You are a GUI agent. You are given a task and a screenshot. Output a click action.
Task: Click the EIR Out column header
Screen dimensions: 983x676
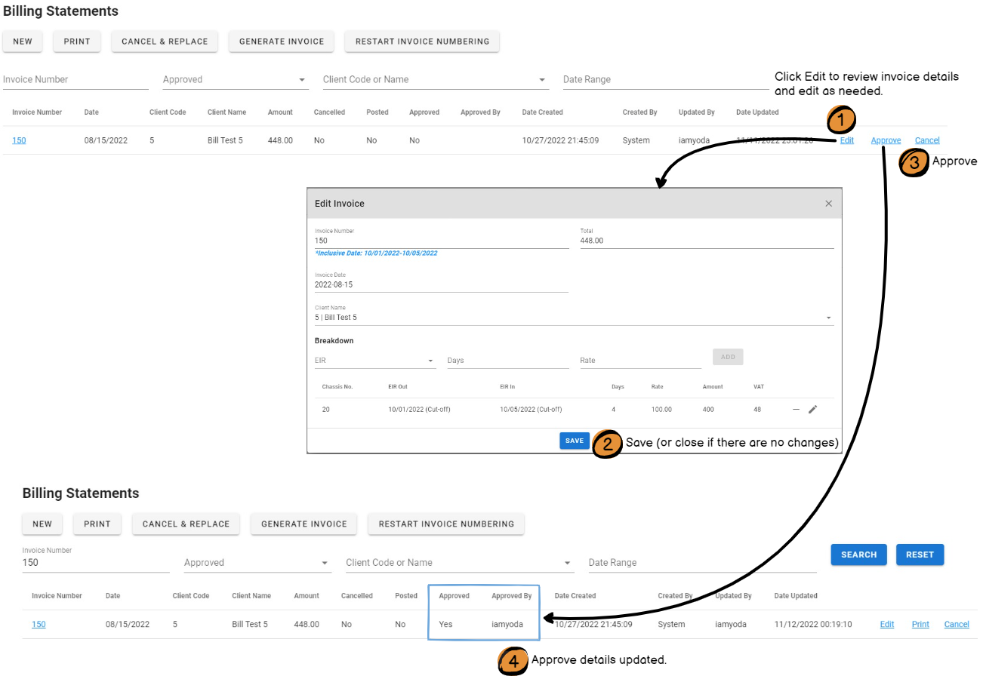(397, 387)
